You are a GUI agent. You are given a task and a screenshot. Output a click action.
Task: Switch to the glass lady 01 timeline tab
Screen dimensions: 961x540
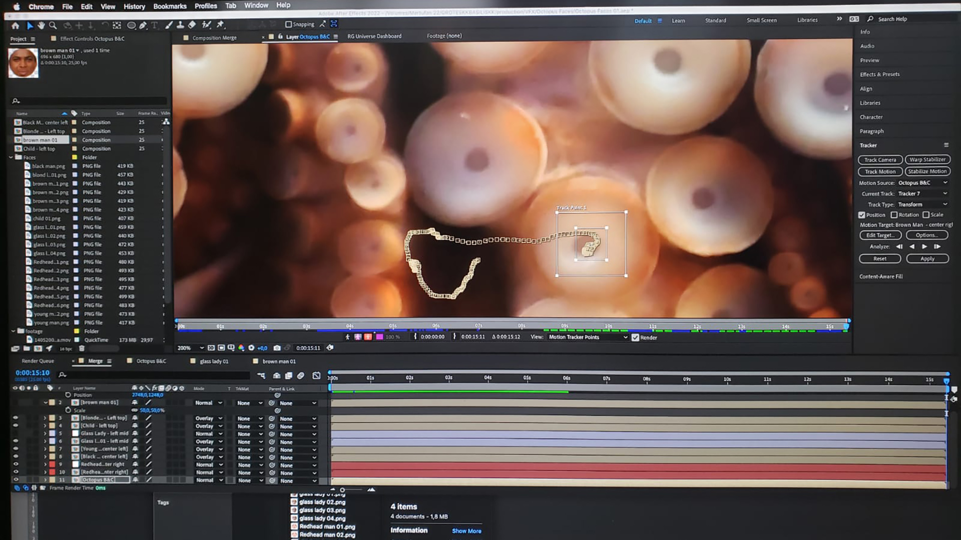coord(214,361)
